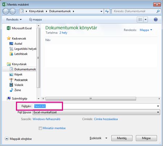This screenshot has width=163, height=146.
Task: Close the Mentés másként dialog
Action: (x=157, y=5)
